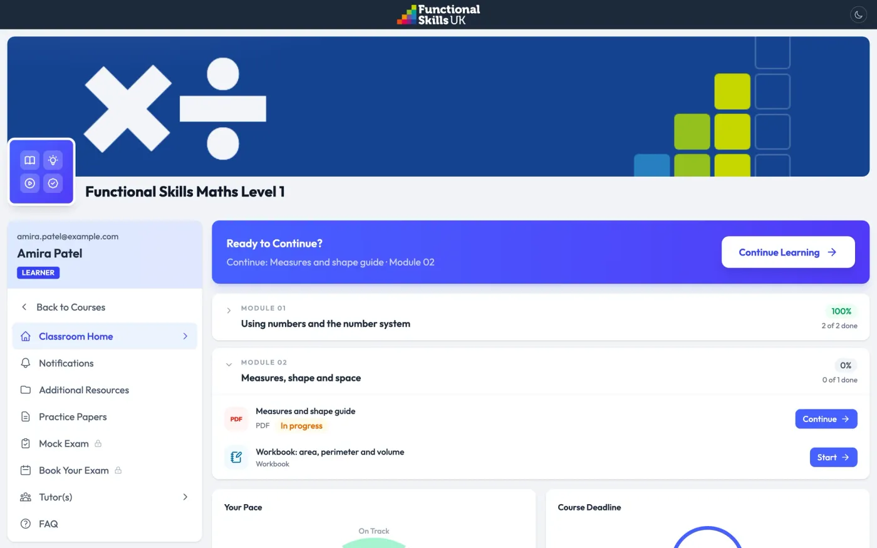Image resolution: width=877 pixels, height=548 pixels.
Task: Click the In progress status label
Action: 301,426
